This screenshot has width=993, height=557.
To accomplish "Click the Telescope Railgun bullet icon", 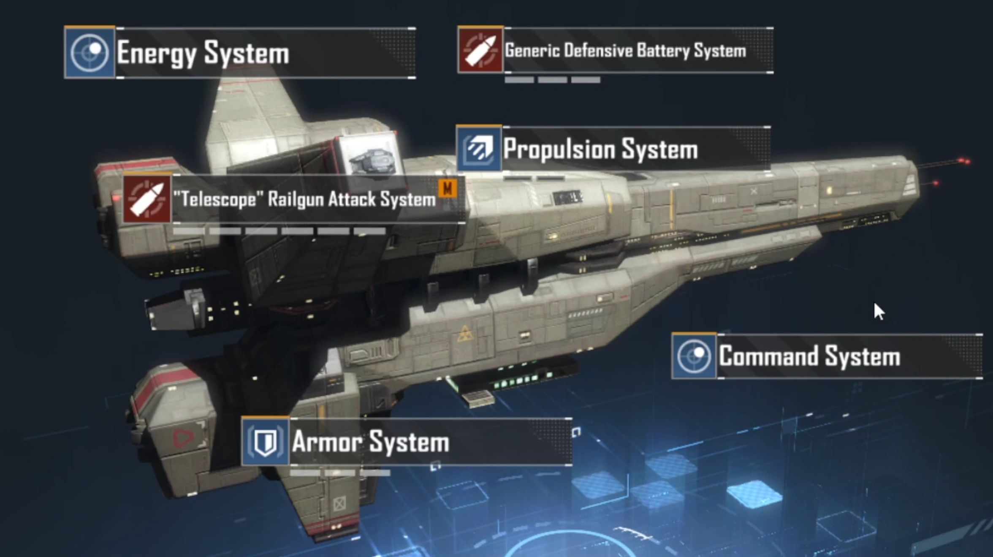I will [147, 199].
